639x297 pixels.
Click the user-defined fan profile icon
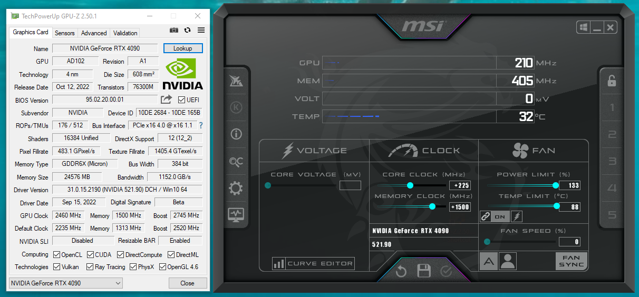[508, 261]
